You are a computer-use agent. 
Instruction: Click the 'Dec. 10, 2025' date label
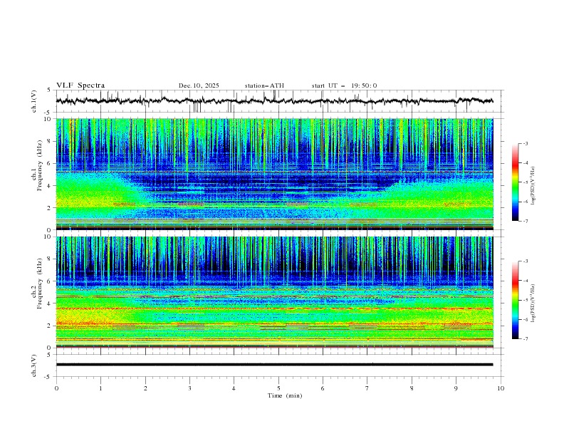pos(199,85)
